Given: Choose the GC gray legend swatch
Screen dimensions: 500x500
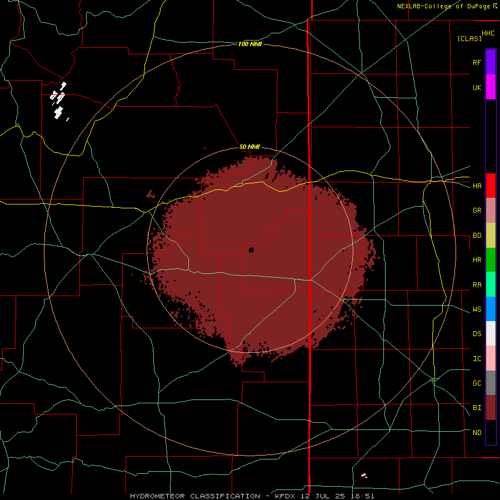Looking at the screenshot, I should (x=491, y=383).
